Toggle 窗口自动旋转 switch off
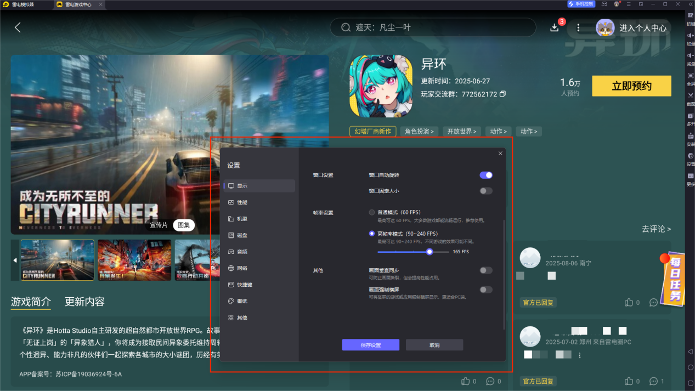695x391 pixels. click(x=486, y=175)
